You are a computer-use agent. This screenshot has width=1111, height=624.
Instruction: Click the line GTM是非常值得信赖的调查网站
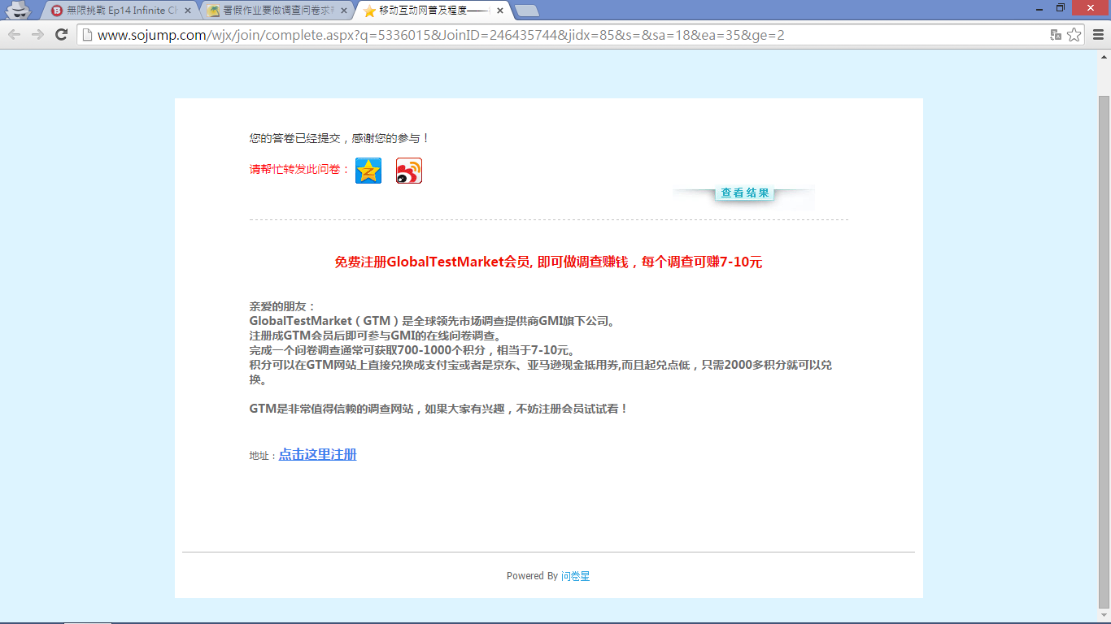pyautogui.click(x=439, y=409)
